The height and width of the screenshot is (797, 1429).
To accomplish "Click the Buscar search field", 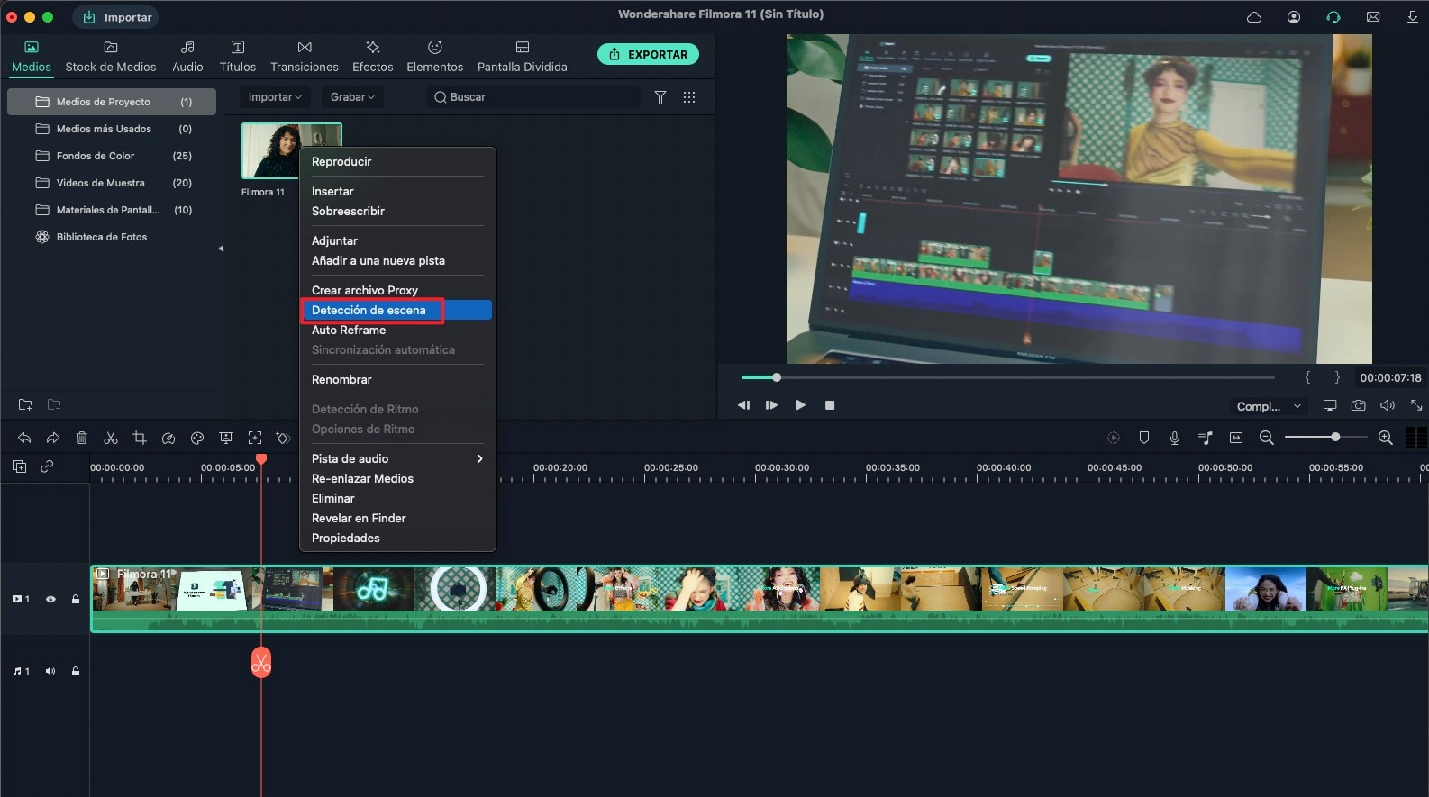I will click(x=533, y=97).
